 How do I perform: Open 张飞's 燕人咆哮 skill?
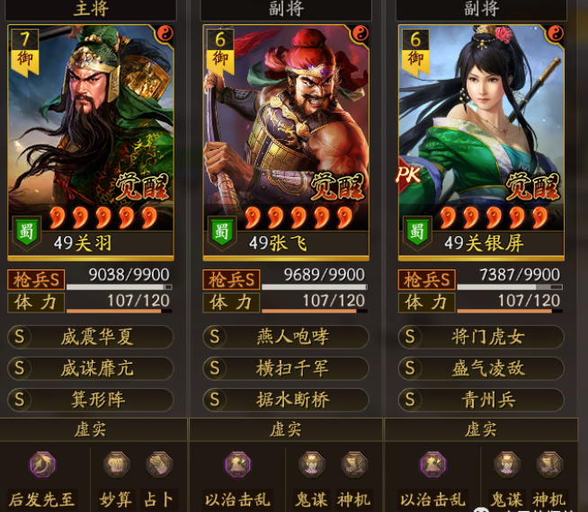[x=286, y=337]
